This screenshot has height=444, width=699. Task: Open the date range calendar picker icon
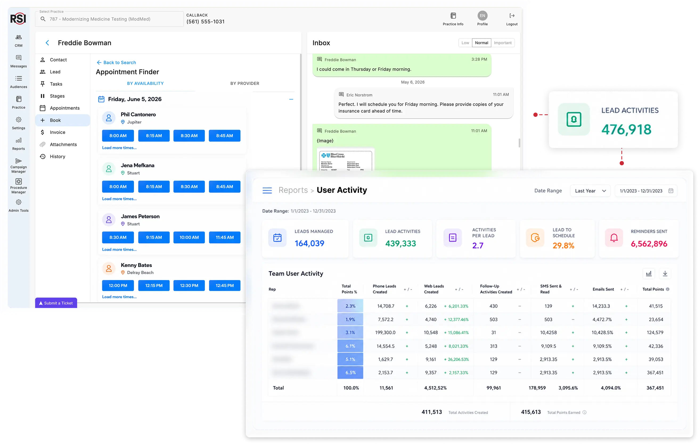(671, 191)
